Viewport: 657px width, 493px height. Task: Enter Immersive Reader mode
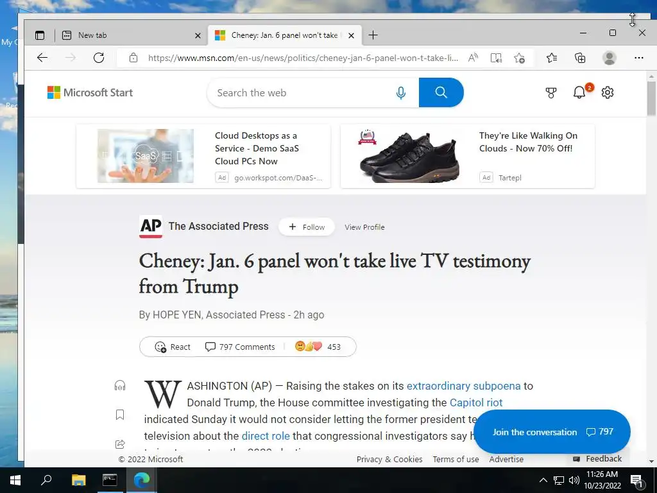pos(496,58)
